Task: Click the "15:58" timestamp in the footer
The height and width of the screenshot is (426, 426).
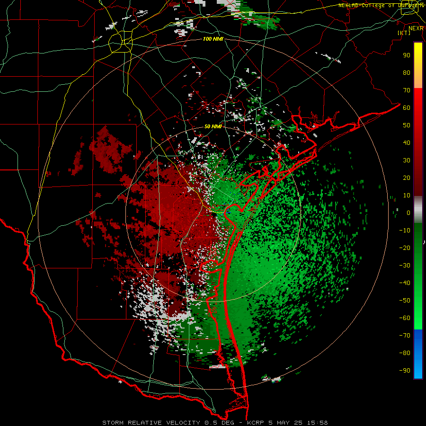Action: 317,423
